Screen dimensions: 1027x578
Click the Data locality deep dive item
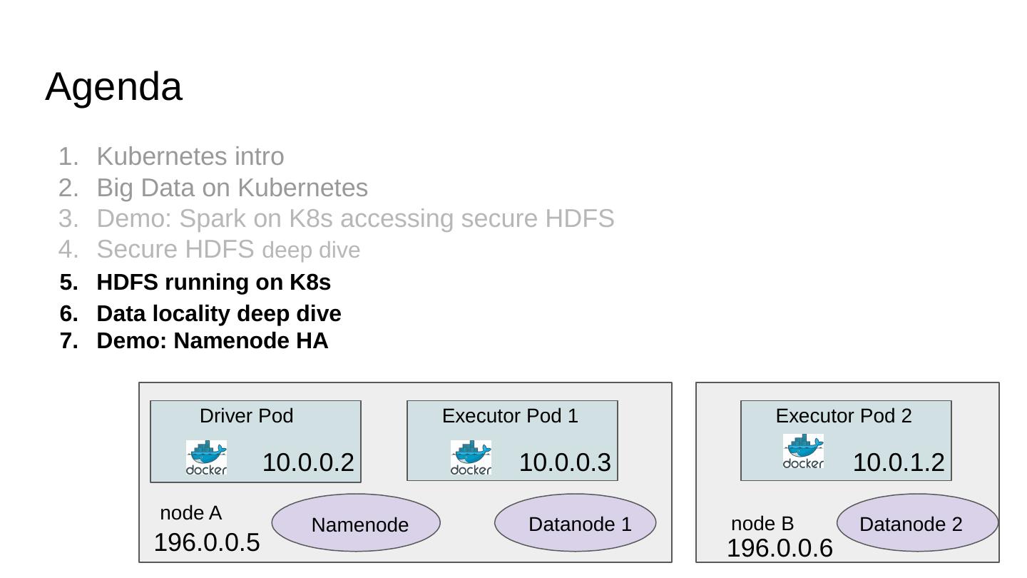click(218, 314)
